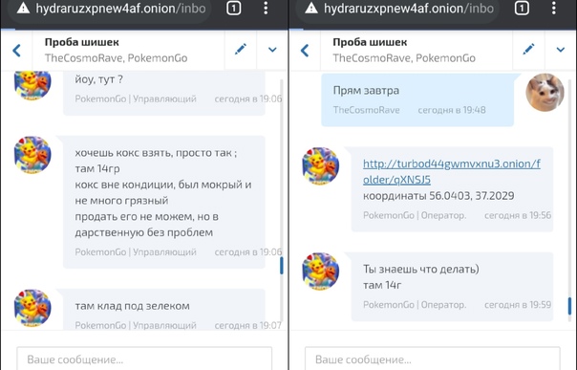This screenshot has height=370, width=577.
Task: Click the Pikachu avatar beside the onion link message
Action: coord(321,165)
